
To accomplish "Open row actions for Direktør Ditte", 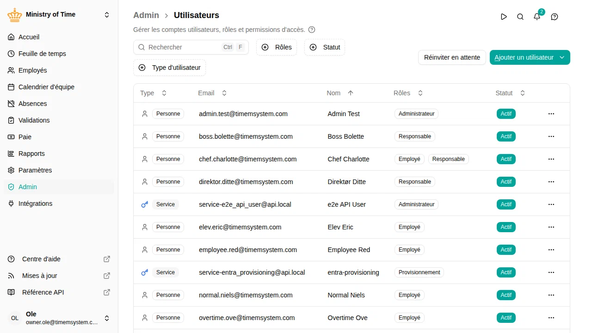I will 551,182.
